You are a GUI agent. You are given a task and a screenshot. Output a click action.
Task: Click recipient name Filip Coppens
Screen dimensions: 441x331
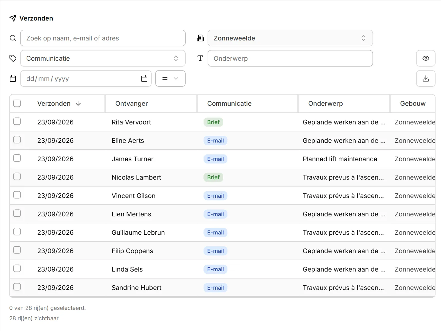tap(132, 251)
